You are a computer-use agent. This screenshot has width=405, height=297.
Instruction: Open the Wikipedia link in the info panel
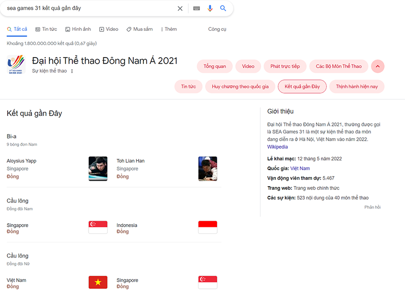pyautogui.click(x=277, y=147)
